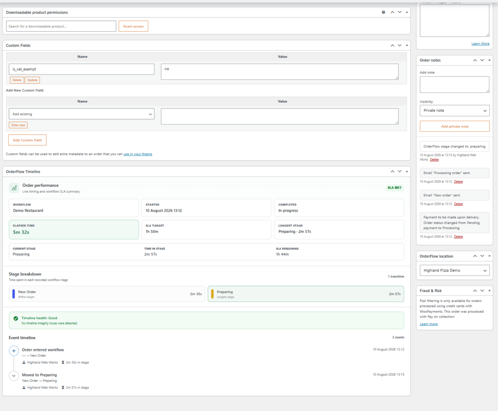The height and width of the screenshot is (411, 498).
Task: Click the Order performance chart icon
Action: 14,188
